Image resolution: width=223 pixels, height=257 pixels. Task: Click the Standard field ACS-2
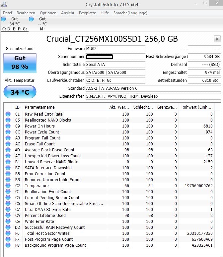[153, 88]
